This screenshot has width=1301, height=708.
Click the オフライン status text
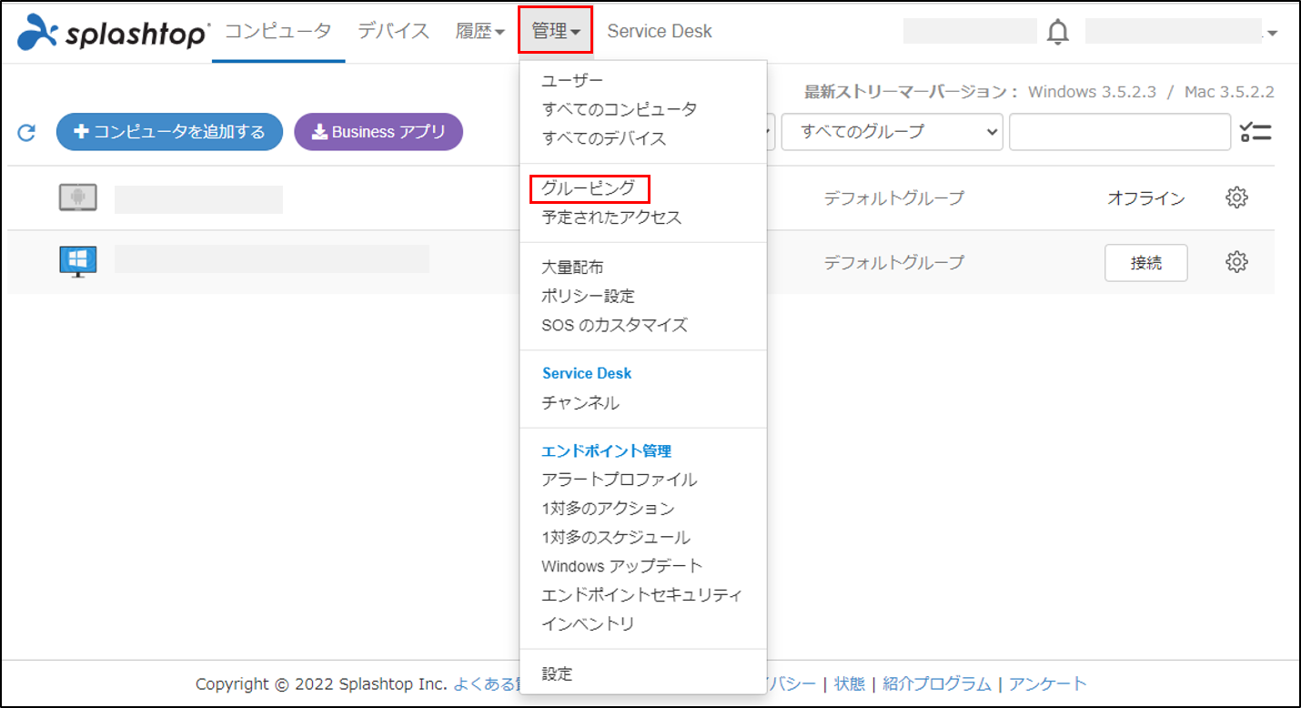click(x=1146, y=197)
